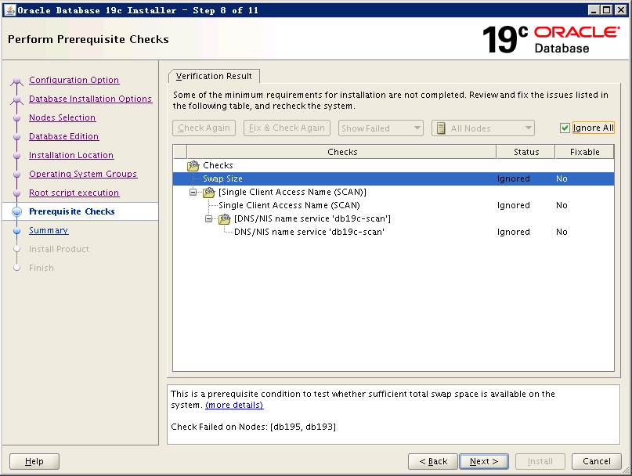Jump to Installation Location step
The image size is (632, 476).
(x=71, y=155)
